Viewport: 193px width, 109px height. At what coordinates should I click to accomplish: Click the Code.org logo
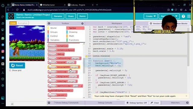pos(11,16)
